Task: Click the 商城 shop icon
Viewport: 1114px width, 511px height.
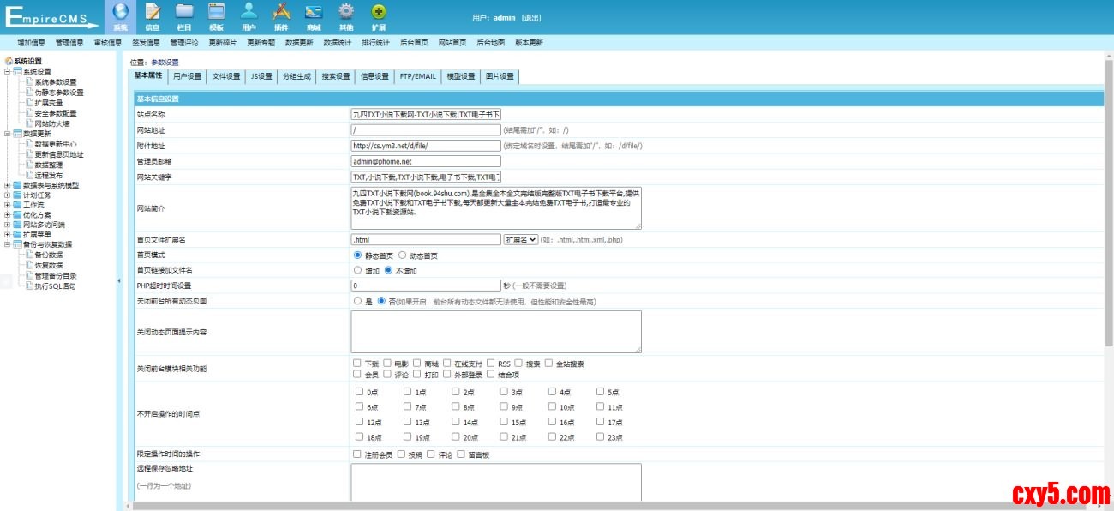Action: [x=314, y=12]
